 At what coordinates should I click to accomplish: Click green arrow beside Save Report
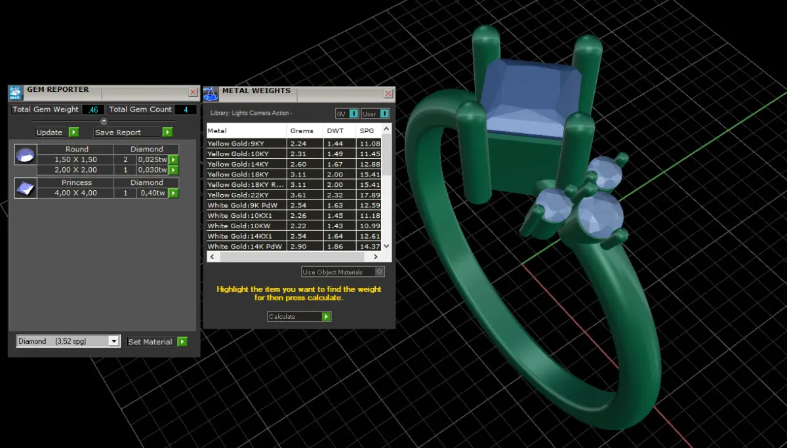click(168, 132)
